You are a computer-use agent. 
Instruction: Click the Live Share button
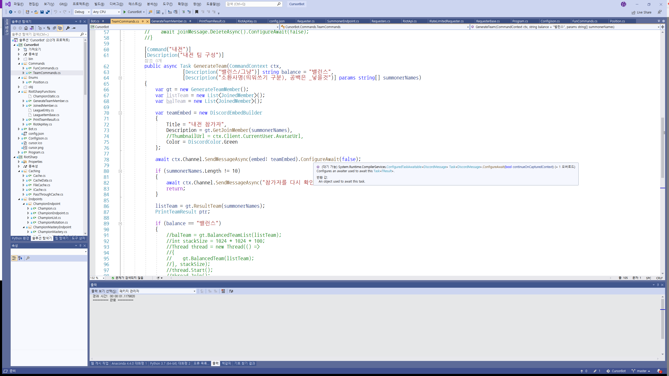click(x=641, y=12)
